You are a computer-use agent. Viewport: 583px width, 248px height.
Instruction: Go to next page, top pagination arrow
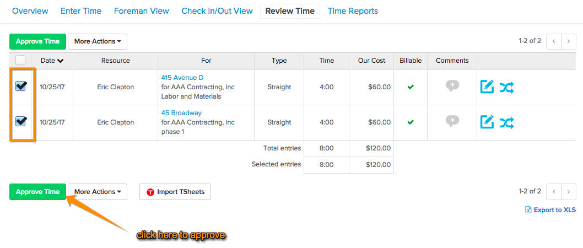568,41
